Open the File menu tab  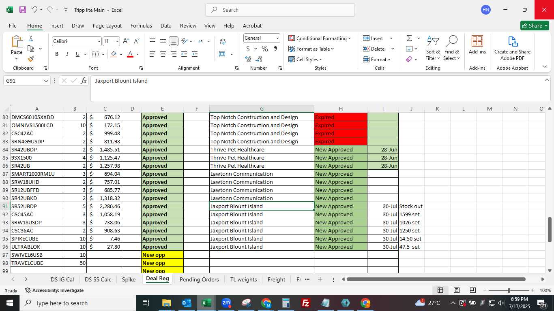coord(13,26)
